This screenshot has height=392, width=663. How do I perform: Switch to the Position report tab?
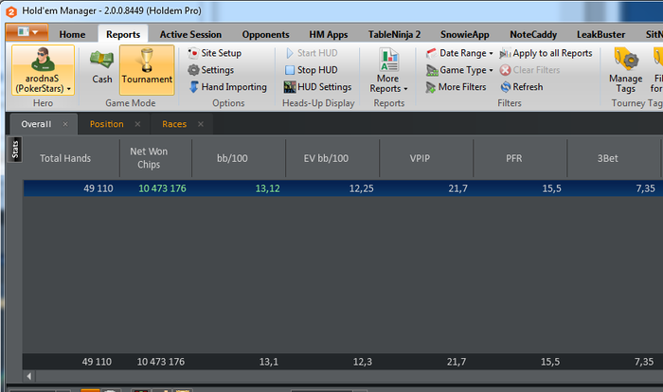(x=106, y=124)
